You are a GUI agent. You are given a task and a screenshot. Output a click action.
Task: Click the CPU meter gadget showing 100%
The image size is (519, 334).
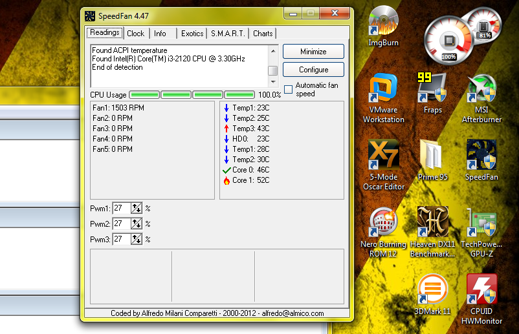coord(448,41)
